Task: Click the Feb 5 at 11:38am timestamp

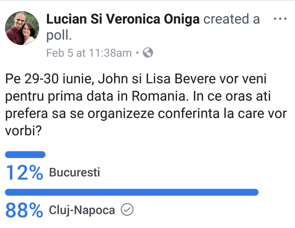Action: (89, 53)
